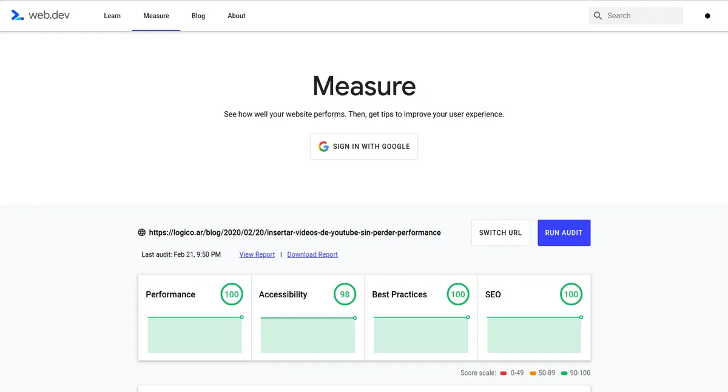The height and width of the screenshot is (392, 728).
Task: Click the black profile dot icon
Action: tap(707, 16)
